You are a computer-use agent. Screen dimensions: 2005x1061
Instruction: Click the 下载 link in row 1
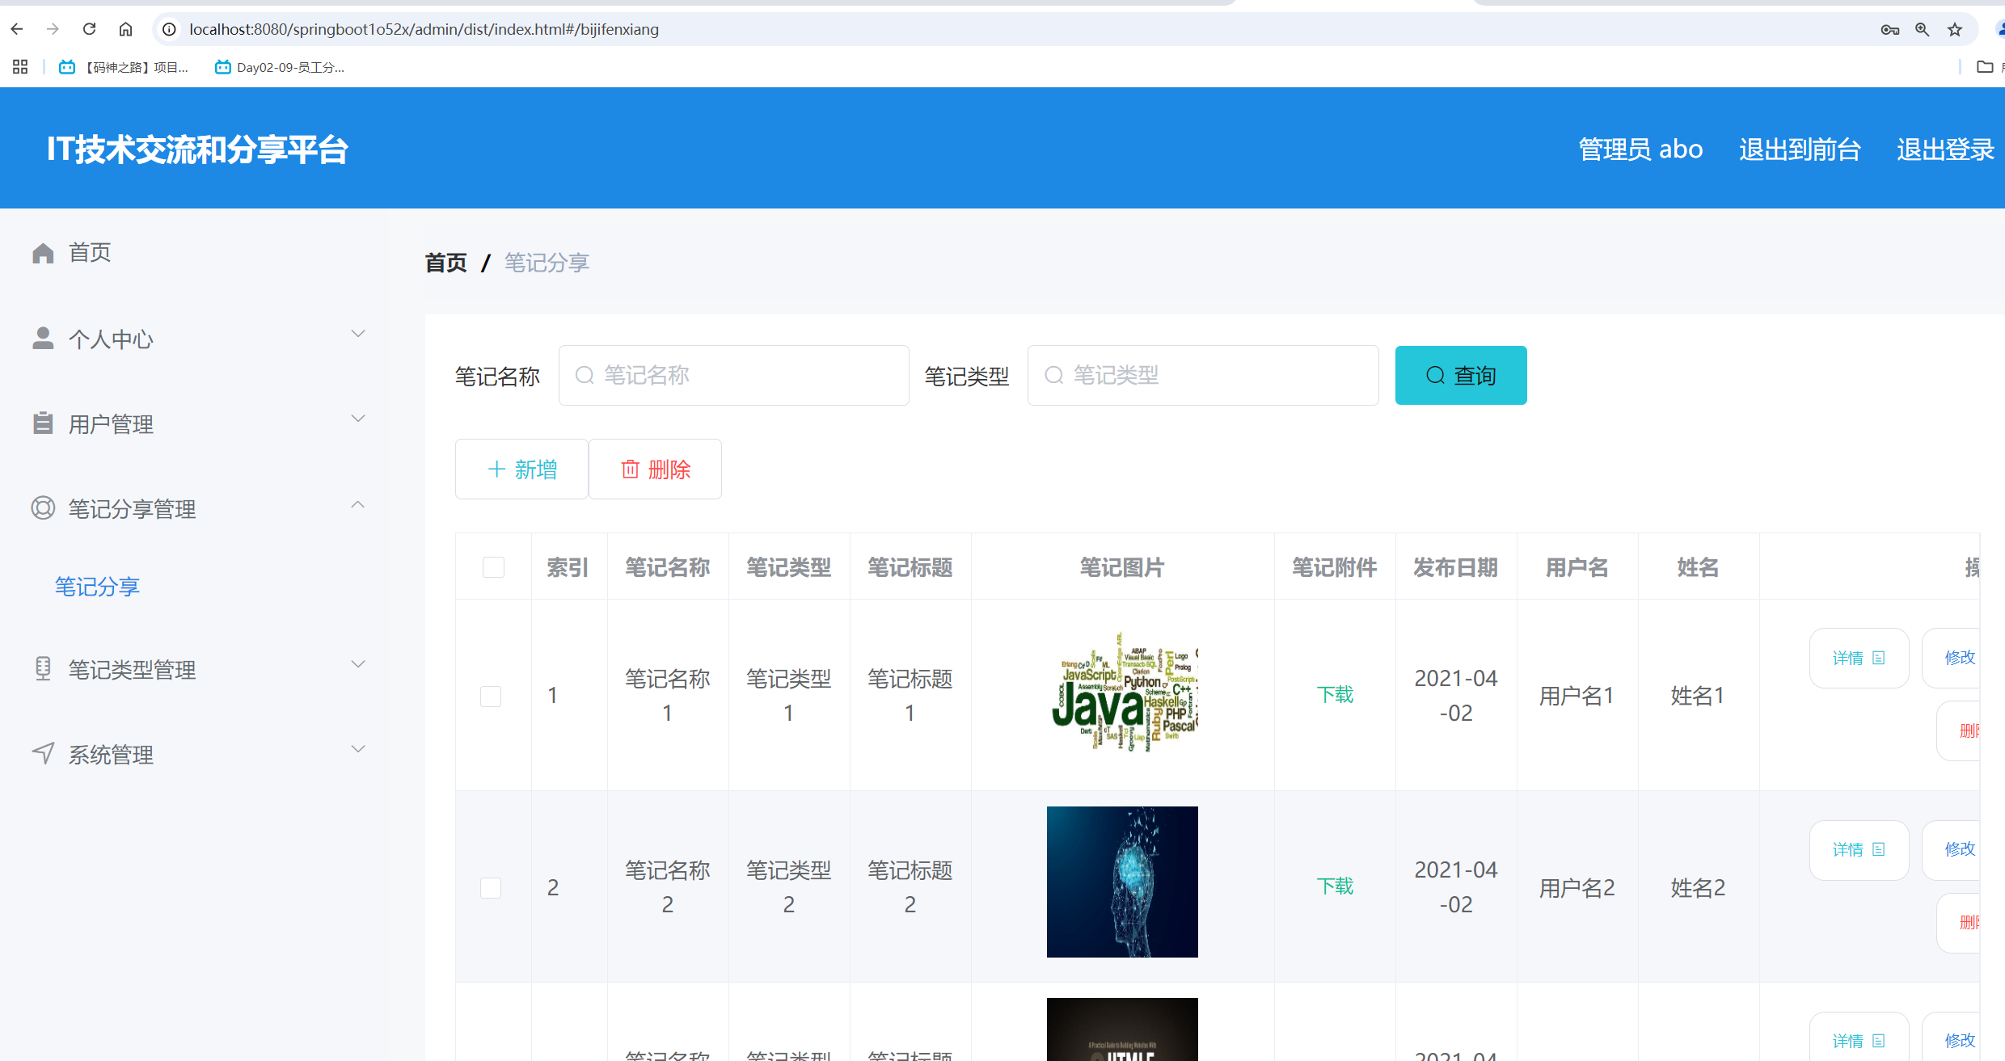coord(1335,695)
